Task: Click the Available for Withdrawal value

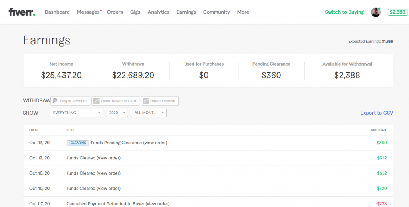Action: (x=347, y=75)
